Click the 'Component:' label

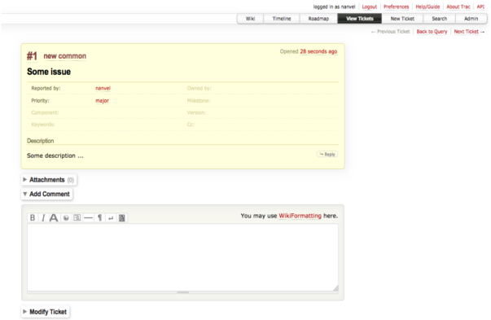click(x=45, y=112)
